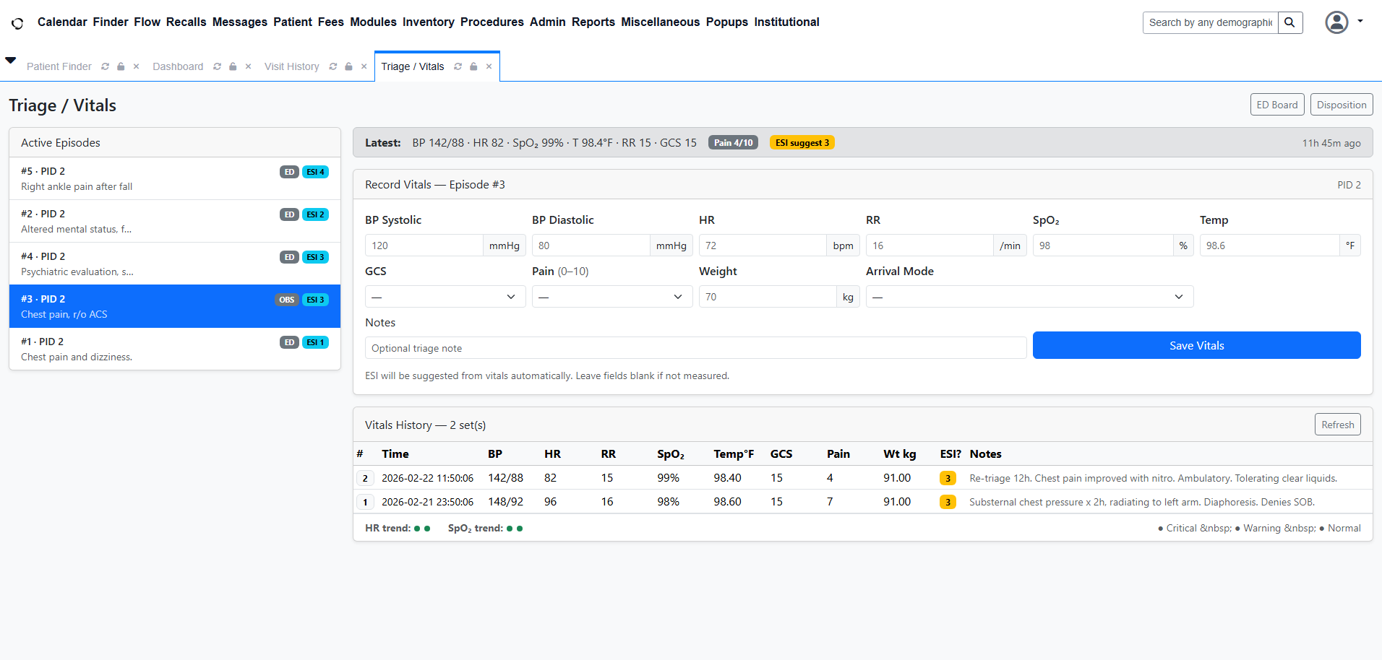
Task: Close the Patient Finder tab
Action: (x=136, y=66)
